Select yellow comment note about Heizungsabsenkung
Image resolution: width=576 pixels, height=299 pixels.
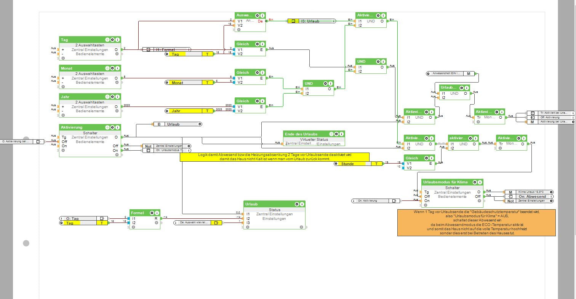coord(274,157)
